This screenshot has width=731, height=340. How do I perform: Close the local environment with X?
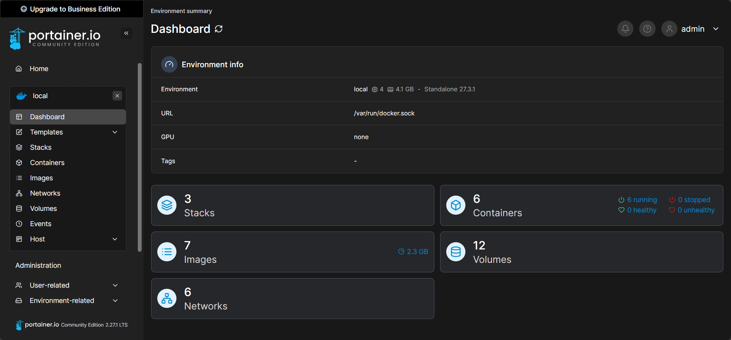pyautogui.click(x=117, y=96)
